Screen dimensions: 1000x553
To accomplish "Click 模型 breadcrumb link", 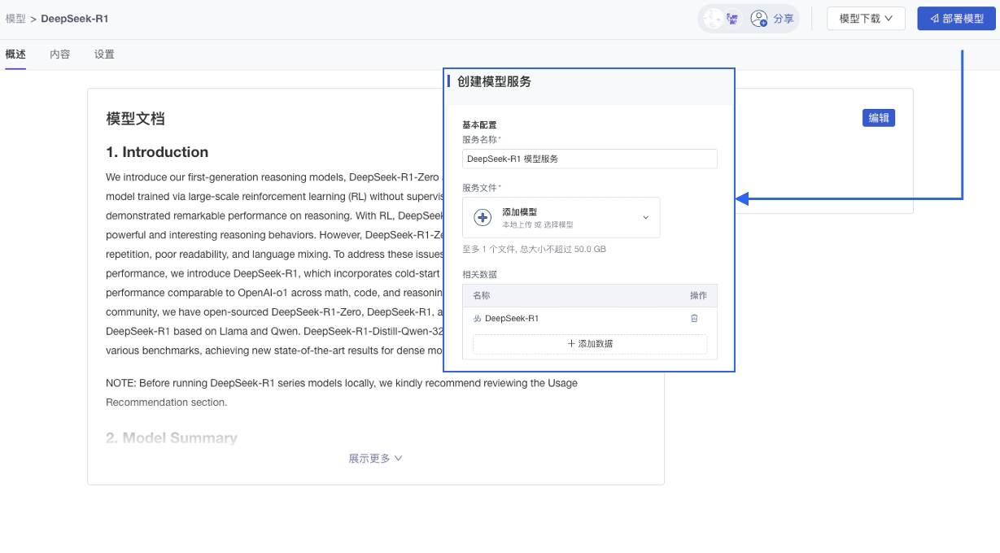I will tap(15, 19).
